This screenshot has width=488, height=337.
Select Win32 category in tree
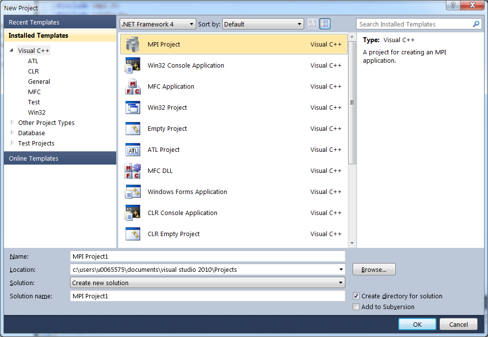pyautogui.click(x=37, y=112)
